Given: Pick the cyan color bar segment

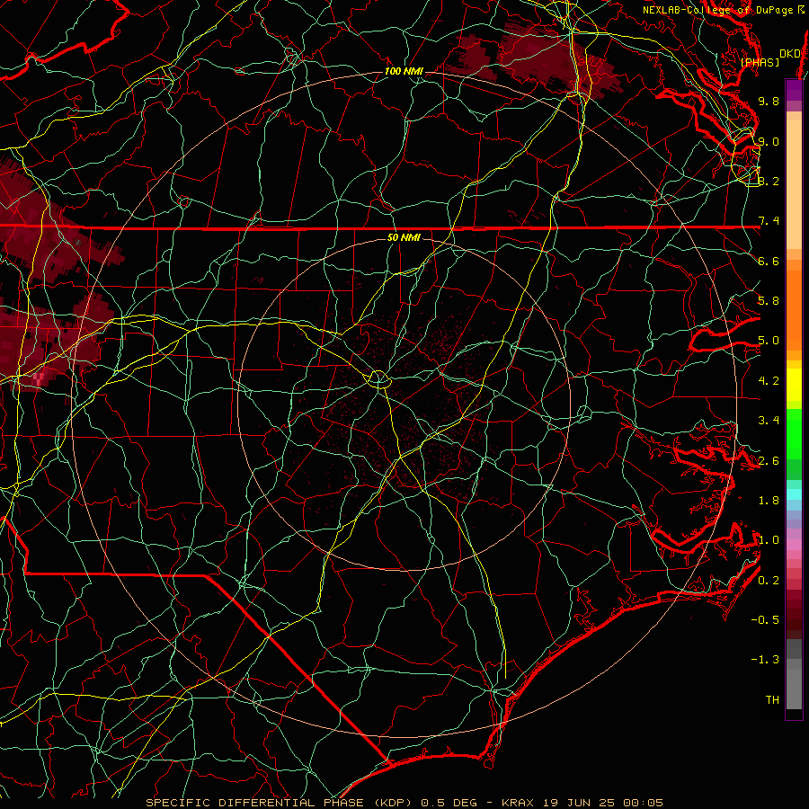Looking at the screenshot, I should pos(794,494).
